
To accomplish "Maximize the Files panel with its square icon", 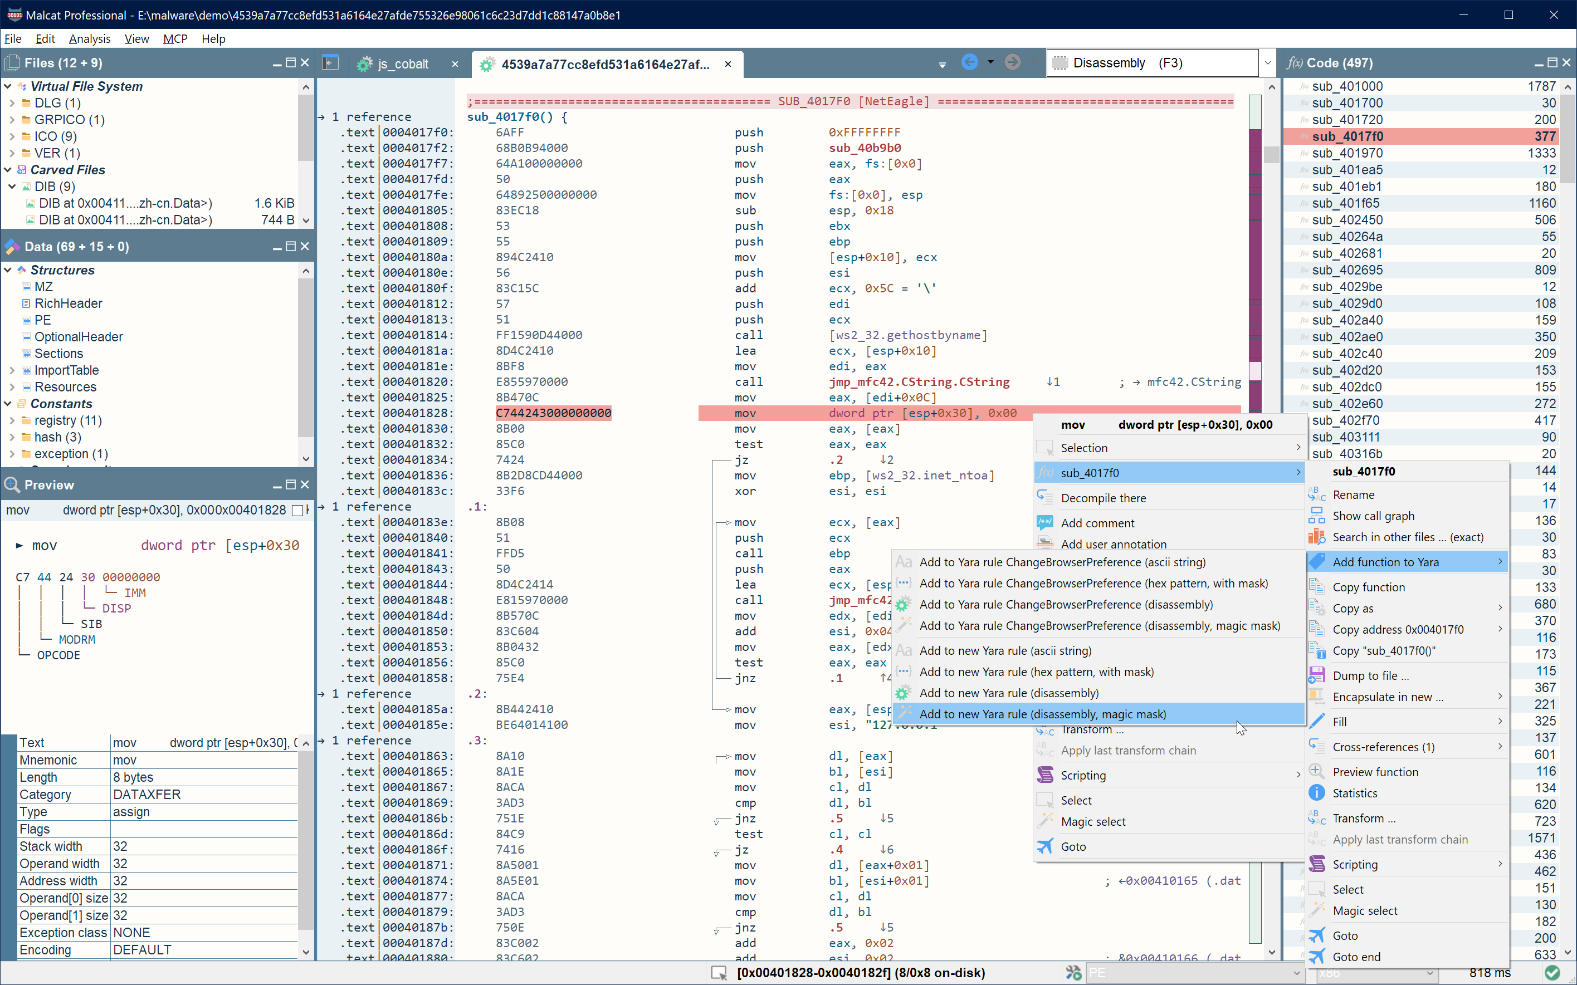I will click(x=291, y=62).
